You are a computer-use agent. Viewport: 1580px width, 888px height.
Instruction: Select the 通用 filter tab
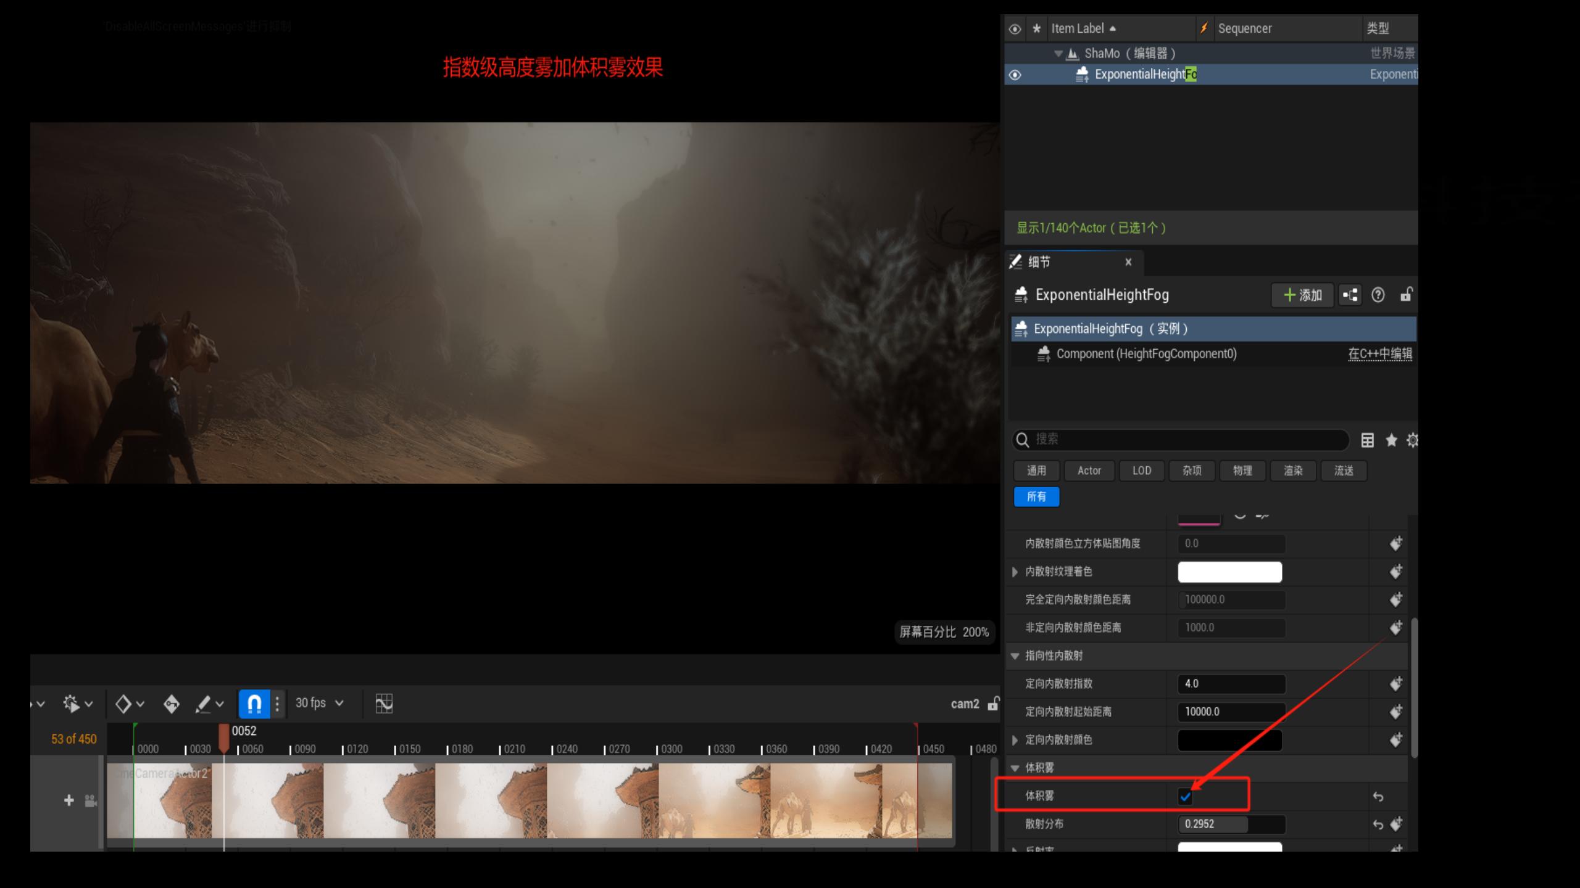pyautogui.click(x=1036, y=471)
